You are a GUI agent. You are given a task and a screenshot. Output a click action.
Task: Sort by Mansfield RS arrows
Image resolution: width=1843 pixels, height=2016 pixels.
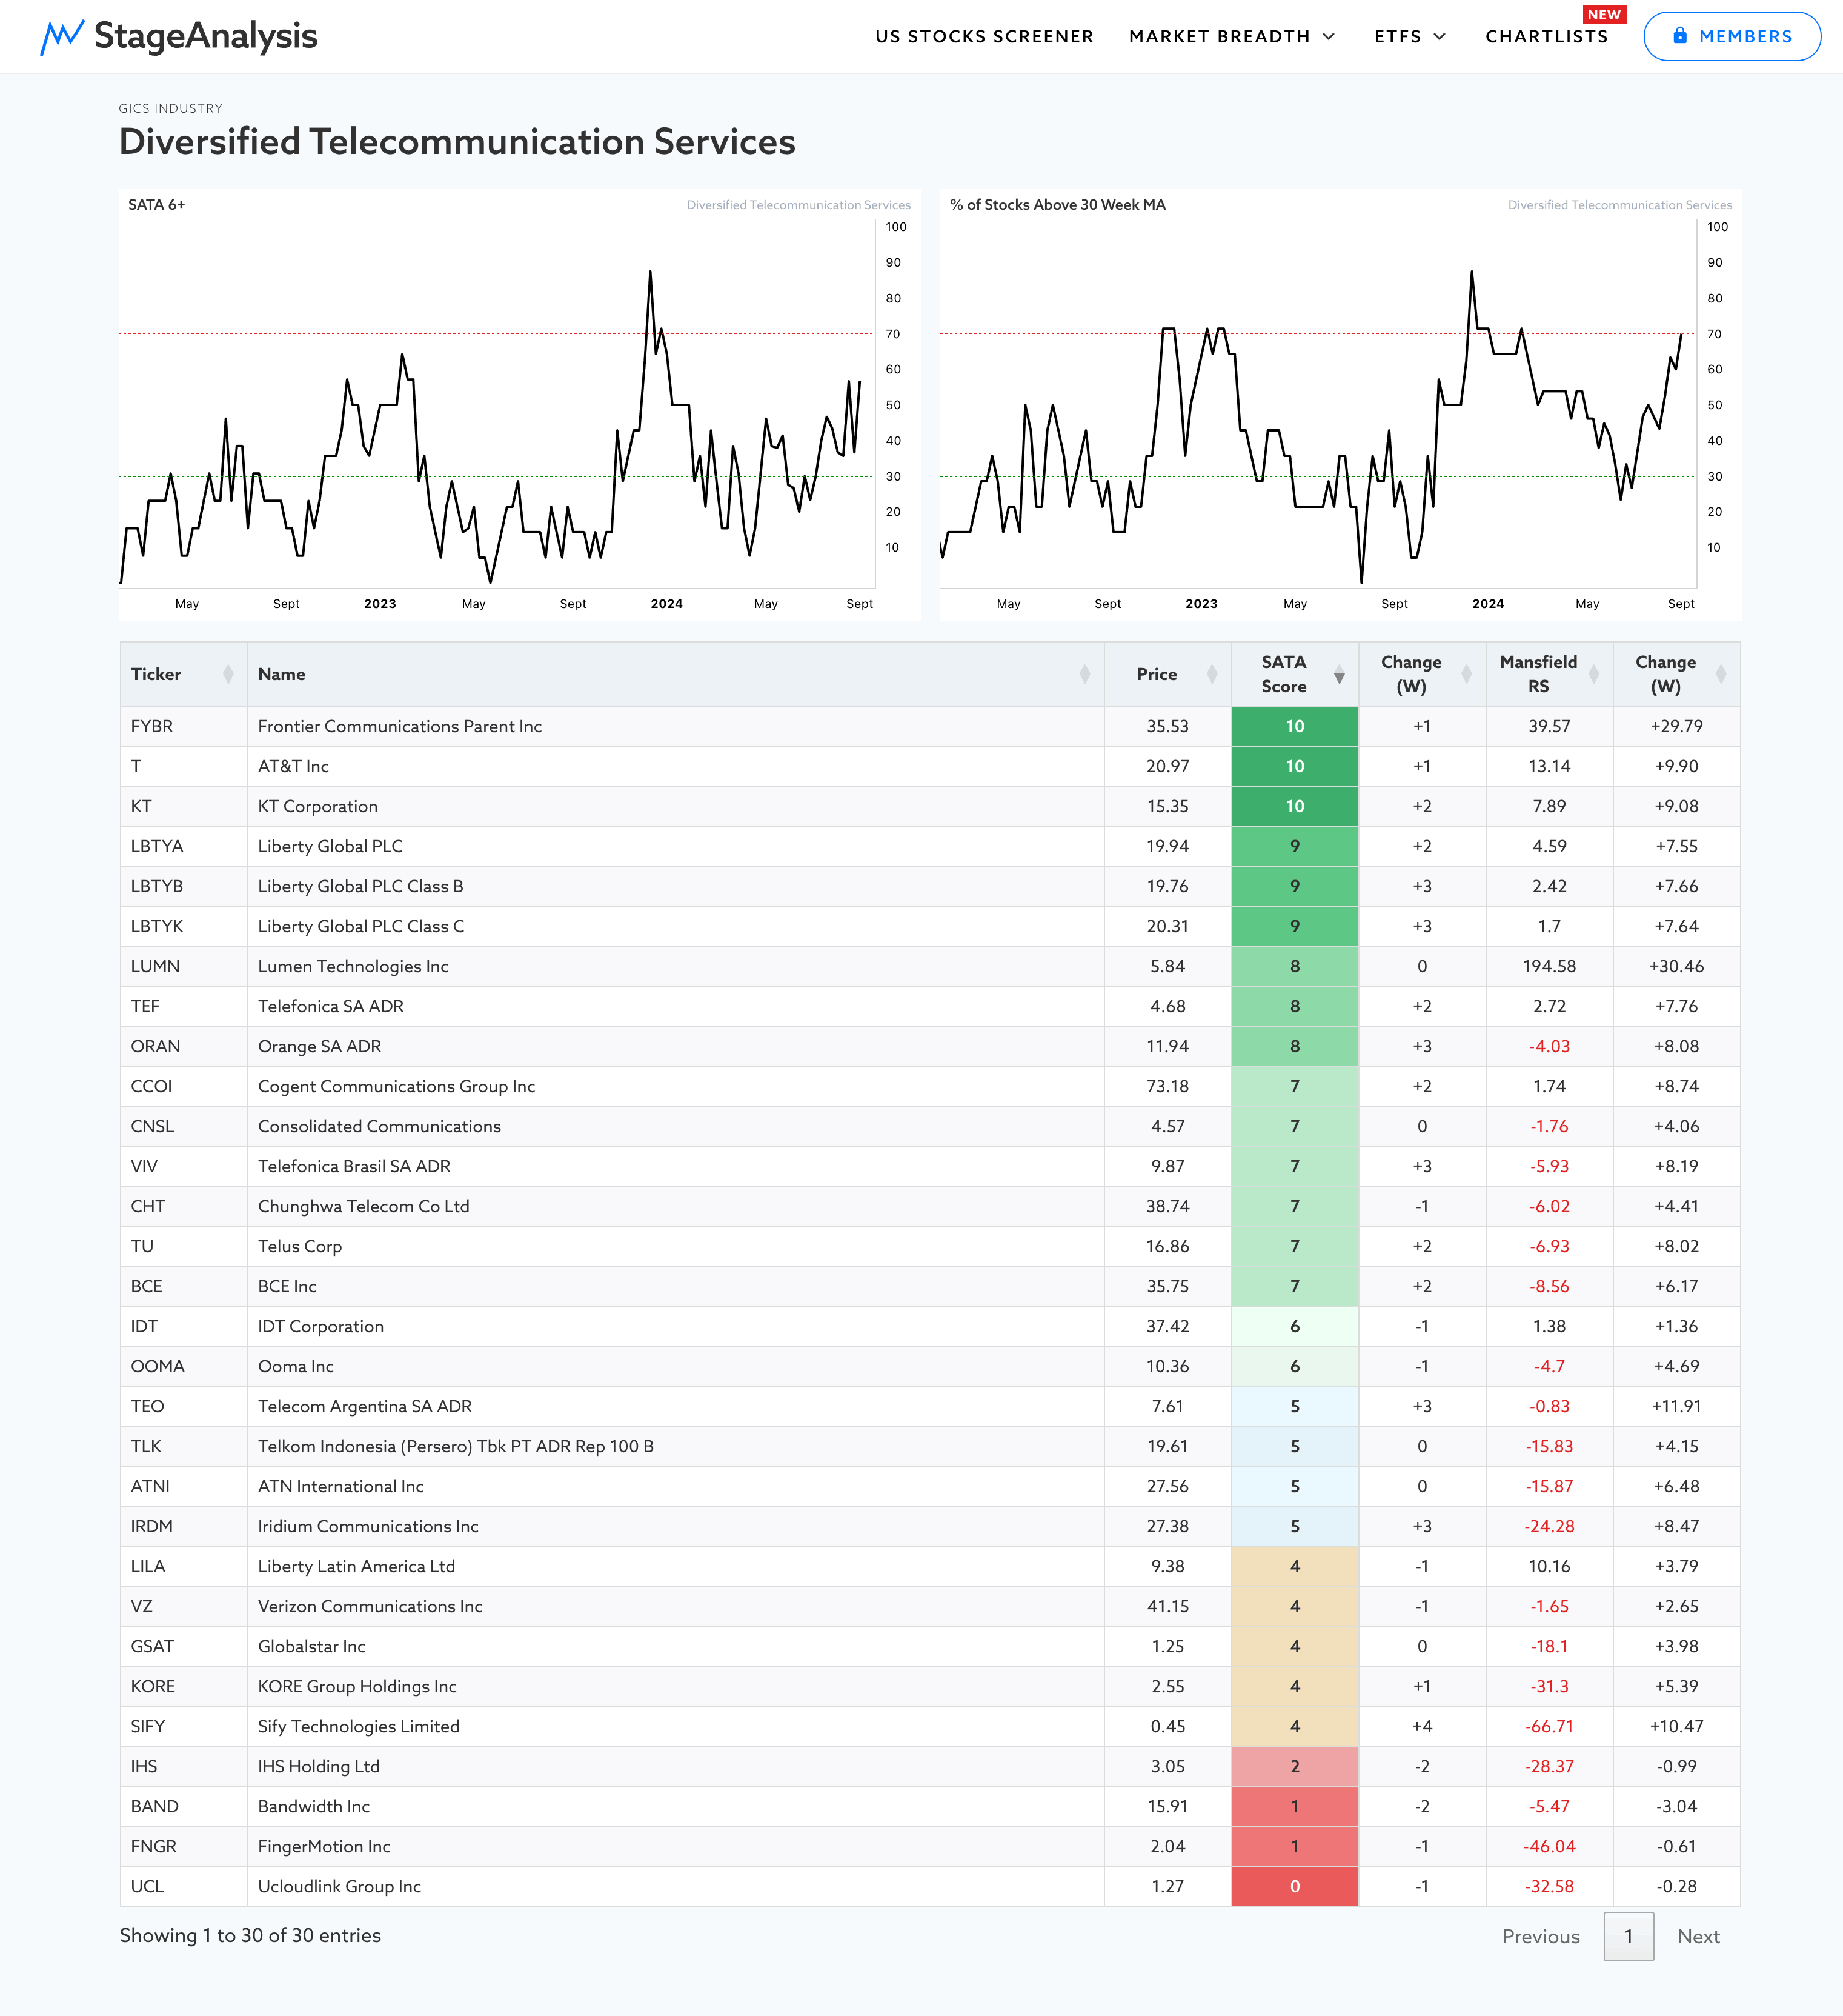[1594, 674]
